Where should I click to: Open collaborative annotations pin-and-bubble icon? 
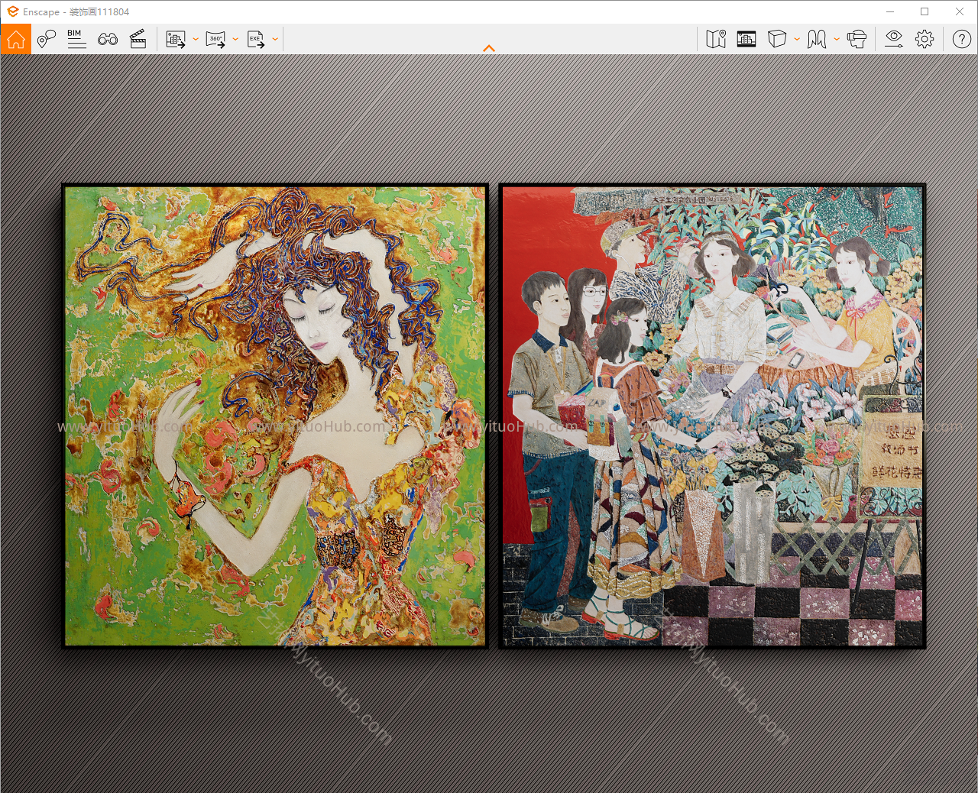47,39
